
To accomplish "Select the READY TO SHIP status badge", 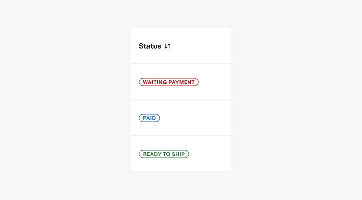I will [x=164, y=154].
